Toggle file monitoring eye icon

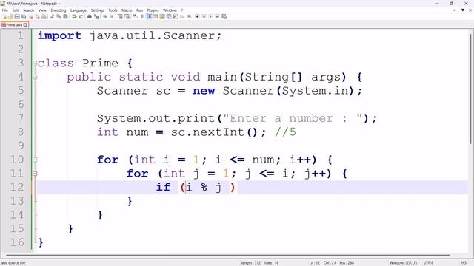(189, 16)
